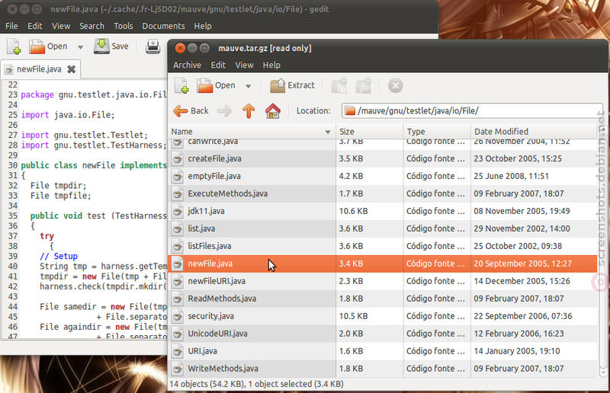Click Open button in gedit toolbar
Viewport: 610px width, 393px height.
(48, 46)
